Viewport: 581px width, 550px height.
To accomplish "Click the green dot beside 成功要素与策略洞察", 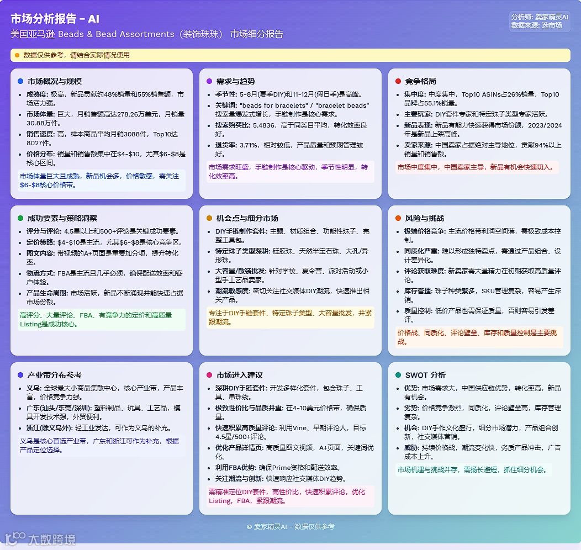I will (x=20, y=218).
